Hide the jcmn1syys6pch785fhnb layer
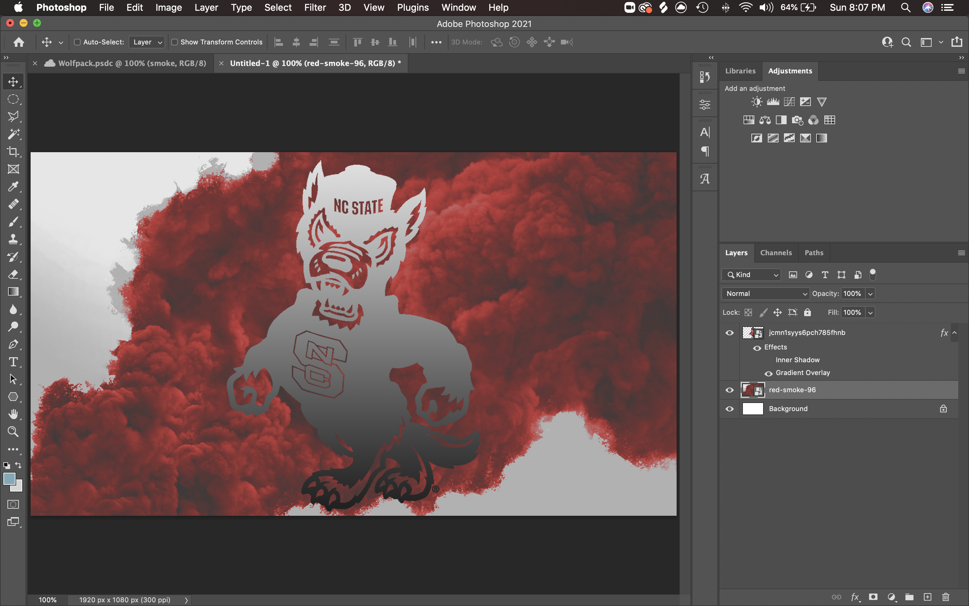This screenshot has height=606, width=969. click(729, 333)
